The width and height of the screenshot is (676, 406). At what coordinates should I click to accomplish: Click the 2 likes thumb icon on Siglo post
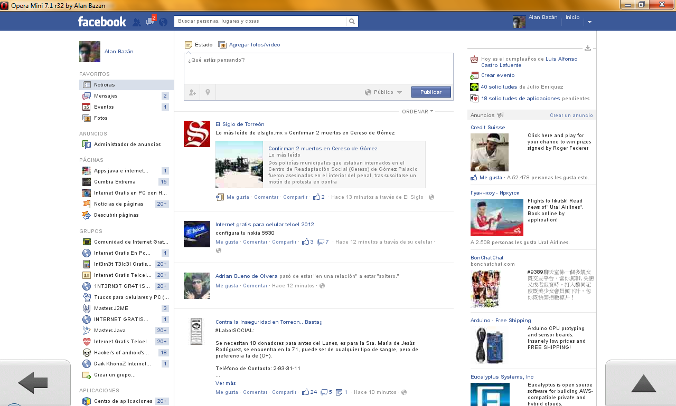(x=316, y=197)
